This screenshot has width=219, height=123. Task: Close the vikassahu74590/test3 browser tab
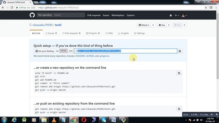[30, 2]
